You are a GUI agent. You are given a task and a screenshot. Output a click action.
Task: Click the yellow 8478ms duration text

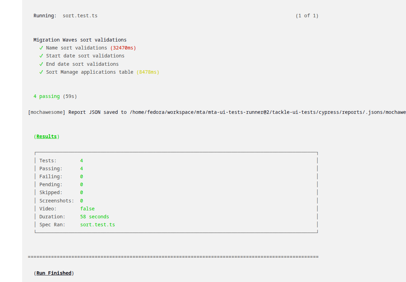tap(148, 72)
